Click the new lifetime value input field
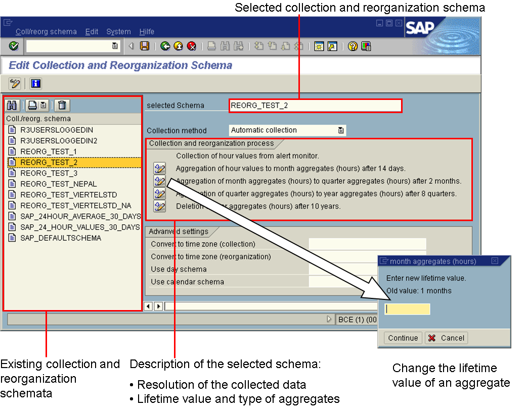 (407, 309)
